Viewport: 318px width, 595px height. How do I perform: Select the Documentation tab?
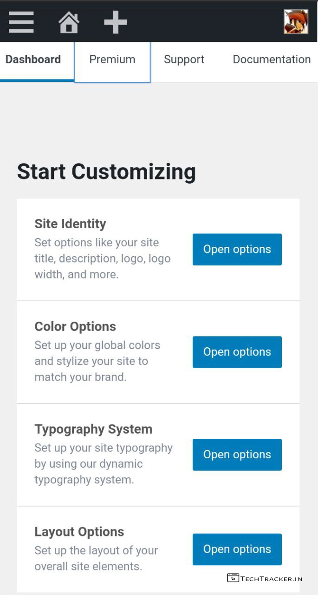click(272, 59)
